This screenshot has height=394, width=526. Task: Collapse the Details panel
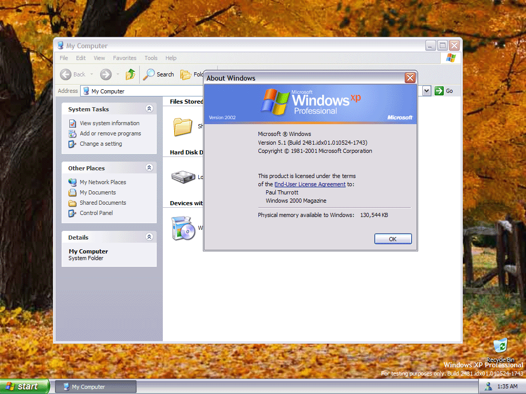click(x=149, y=237)
